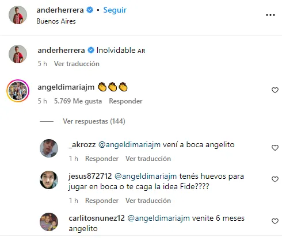Translate _akrozz's reply via Ver traducción
This screenshot has width=282, height=238.
coord(148,159)
